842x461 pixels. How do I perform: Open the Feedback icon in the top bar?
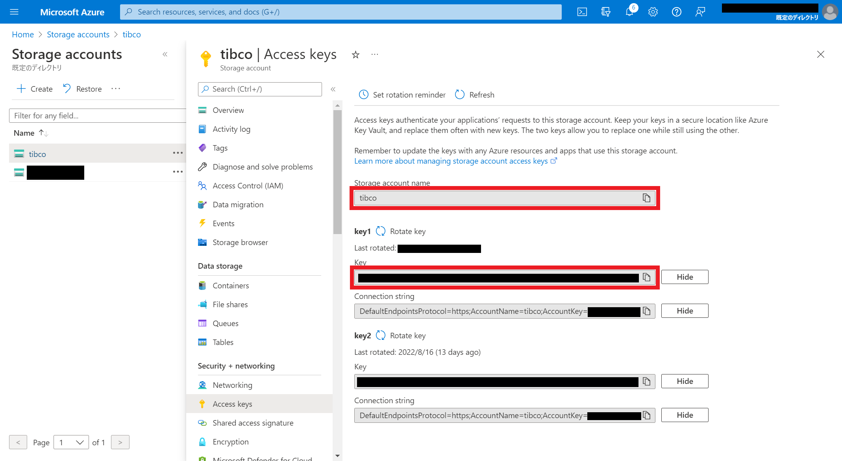click(700, 12)
